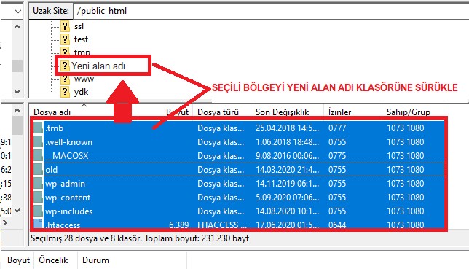Select the .tmb file name

54,128
